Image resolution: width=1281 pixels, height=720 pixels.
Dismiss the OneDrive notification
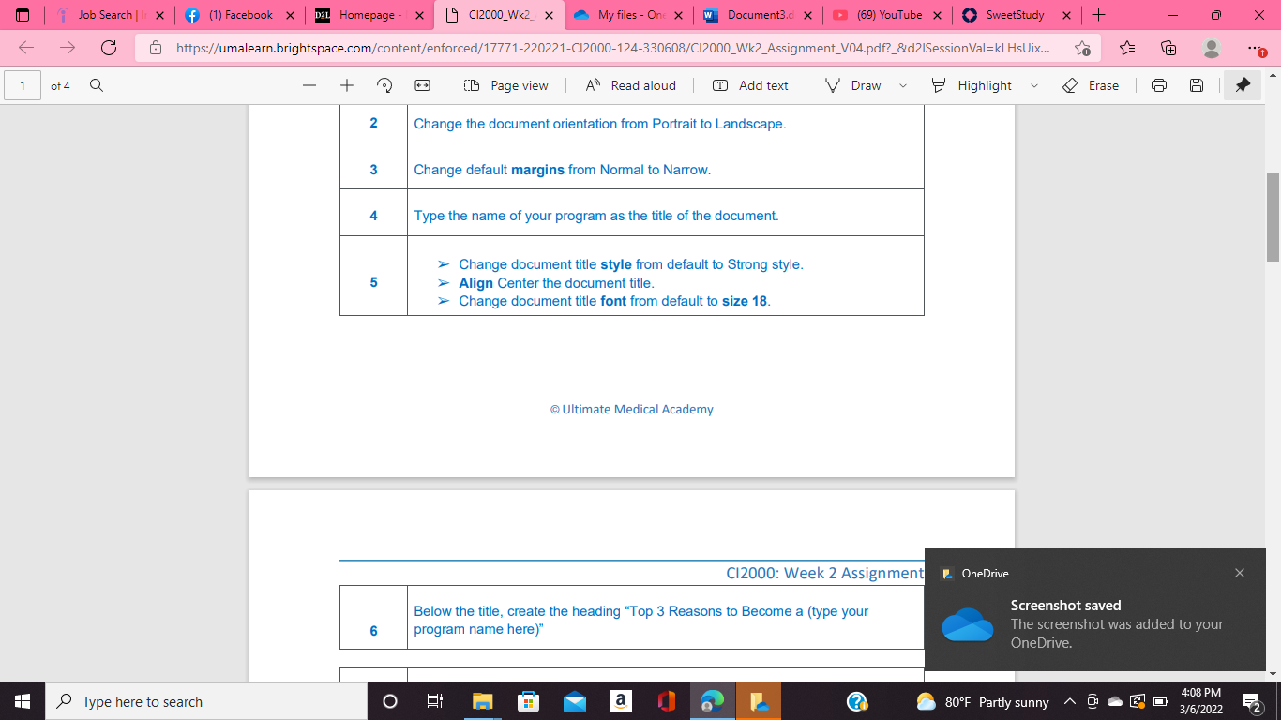click(x=1240, y=573)
